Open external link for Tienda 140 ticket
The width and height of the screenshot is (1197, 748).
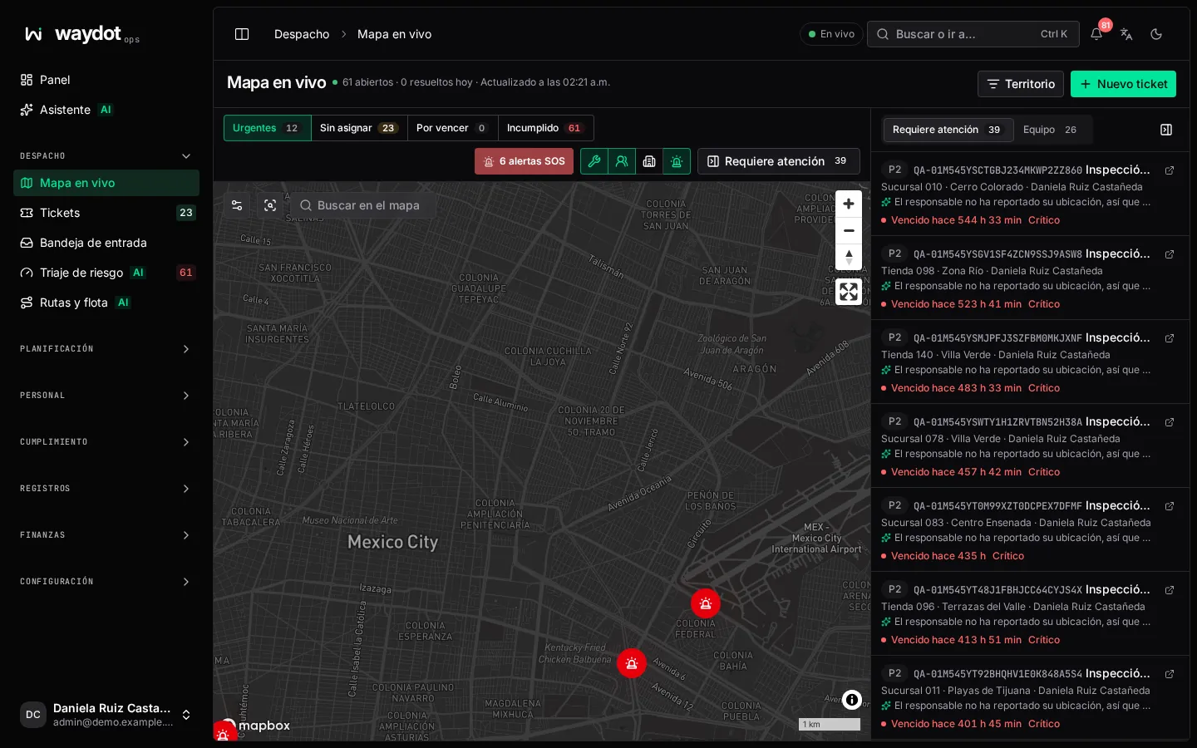click(x=1170, y=337)
